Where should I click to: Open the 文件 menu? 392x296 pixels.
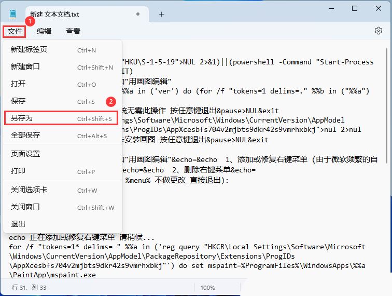coord(15,31)
